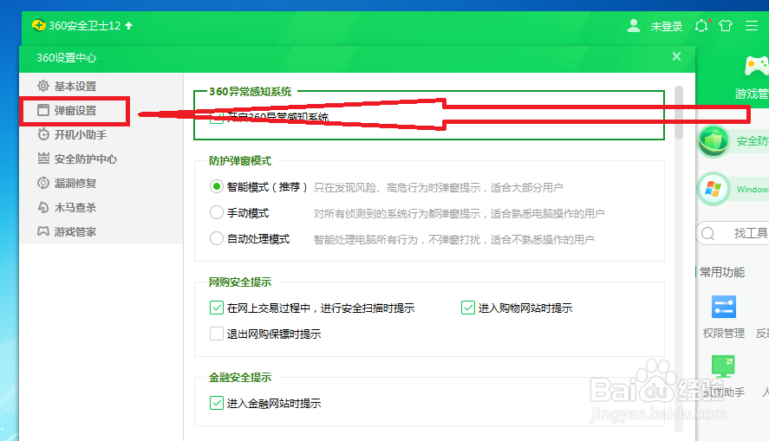Open 游戏管家 settings in the sidebar
The height and width of the screenshot is (441, 769).
101,231
